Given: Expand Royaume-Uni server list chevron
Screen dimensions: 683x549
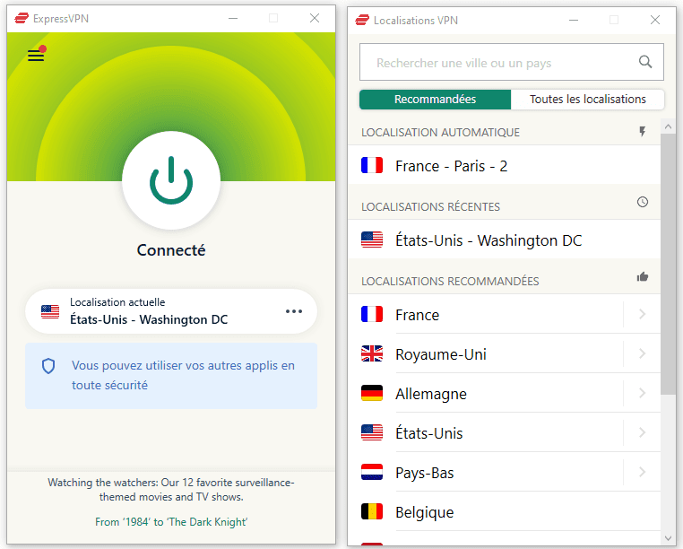Looking at the screenshot, I should coord(642,353).
